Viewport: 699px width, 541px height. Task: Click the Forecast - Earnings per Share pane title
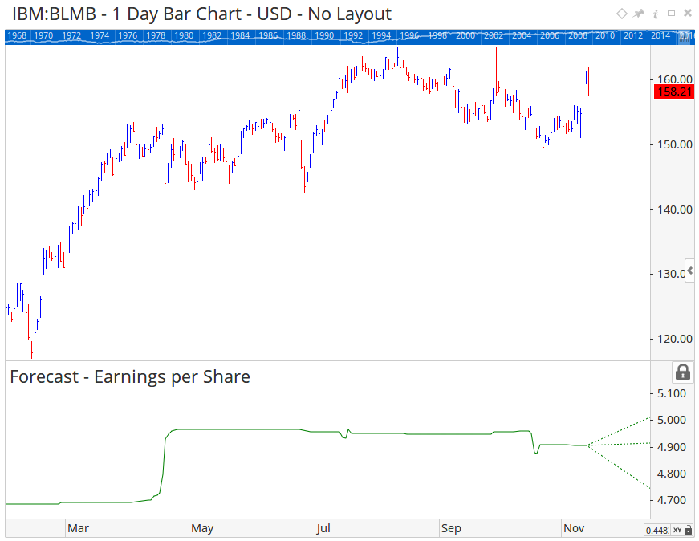point(130,377)
